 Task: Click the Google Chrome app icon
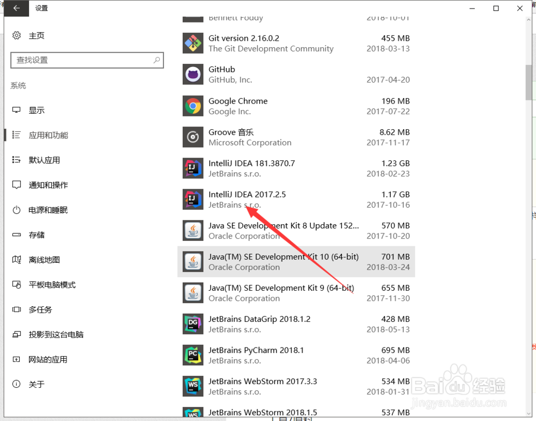pyautogui.click(x=193, y=106)
